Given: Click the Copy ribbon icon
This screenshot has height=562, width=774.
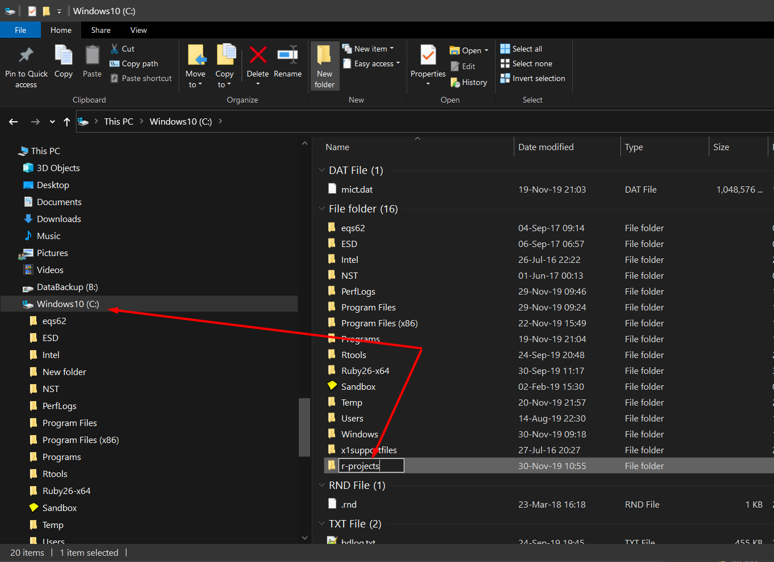Looking at the screenshot, I should pyautogui.click(x=64, y=56).
